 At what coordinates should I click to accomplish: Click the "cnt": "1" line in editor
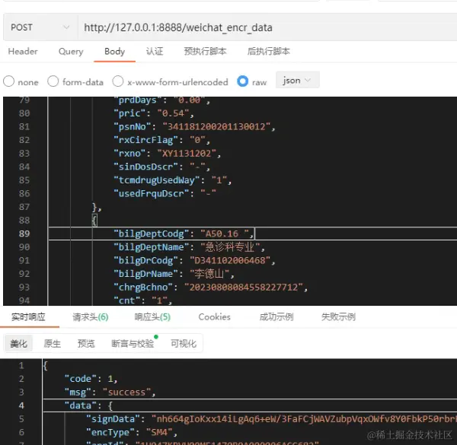point(143,300)
